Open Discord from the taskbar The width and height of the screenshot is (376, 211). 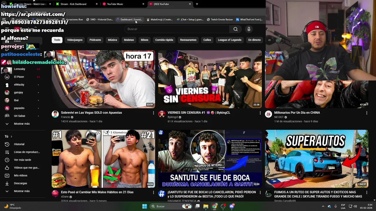tap(232, 206)
